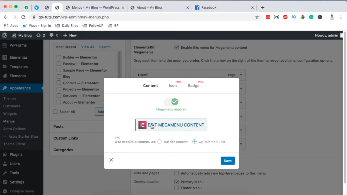347x195 pixels.
Task: Switch to the Icon tab in dialog
Action: tap(173, 86)
